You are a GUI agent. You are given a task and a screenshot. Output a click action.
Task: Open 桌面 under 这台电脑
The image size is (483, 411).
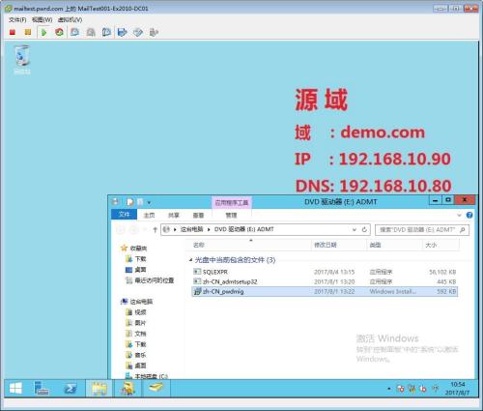click(x=140, y=366)
